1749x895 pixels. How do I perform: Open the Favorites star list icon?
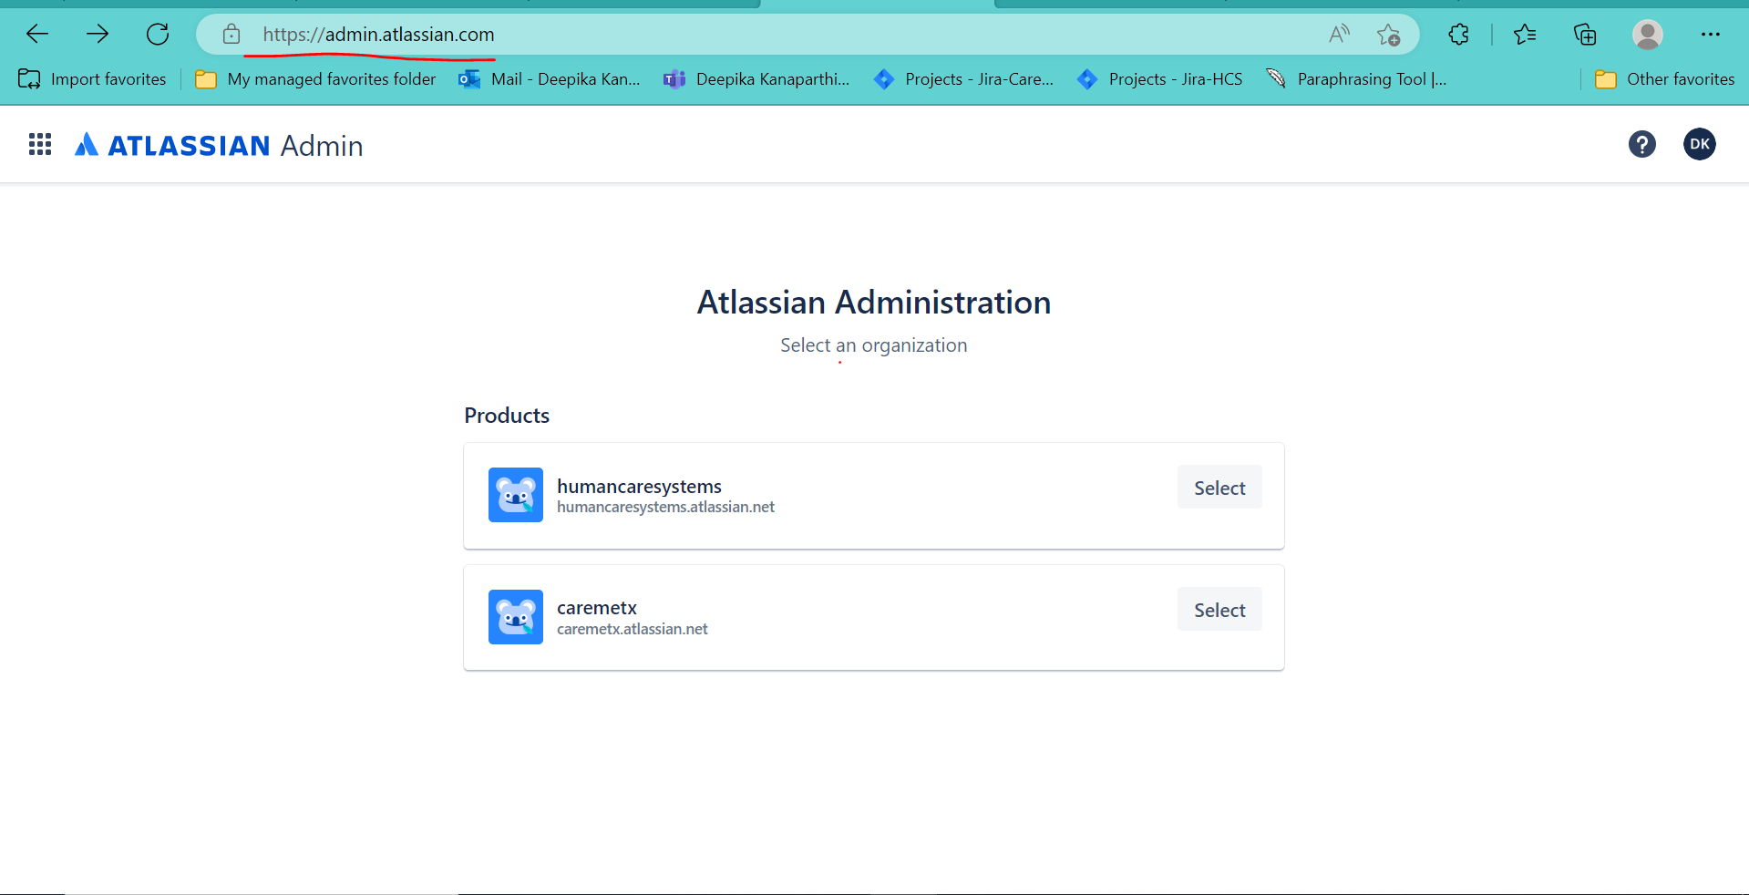tap(1525, 35)
